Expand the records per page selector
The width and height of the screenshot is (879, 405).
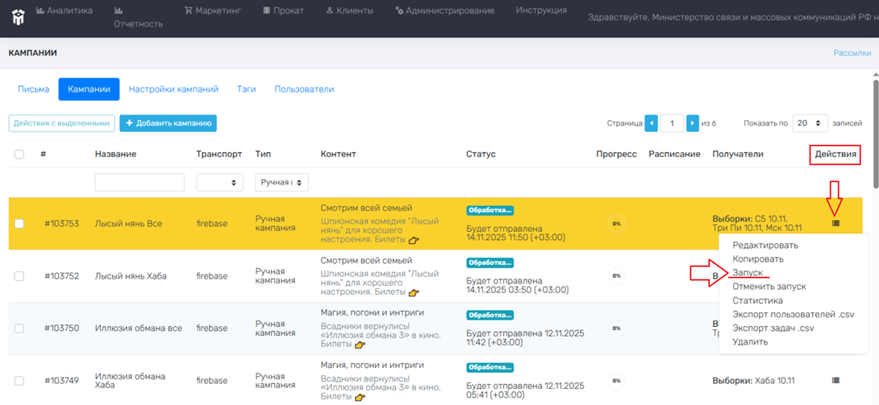809,123
